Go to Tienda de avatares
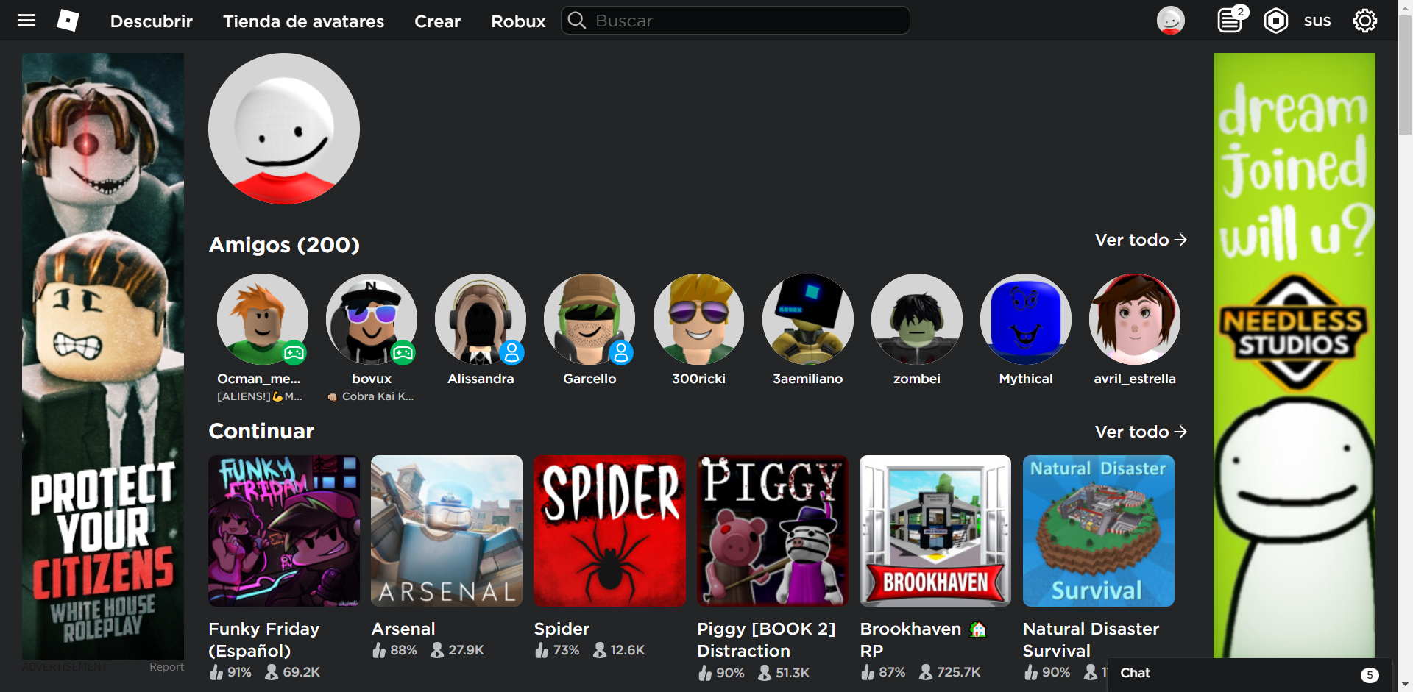This screenshot has height=692, width=1413. (x=304, y=21)
